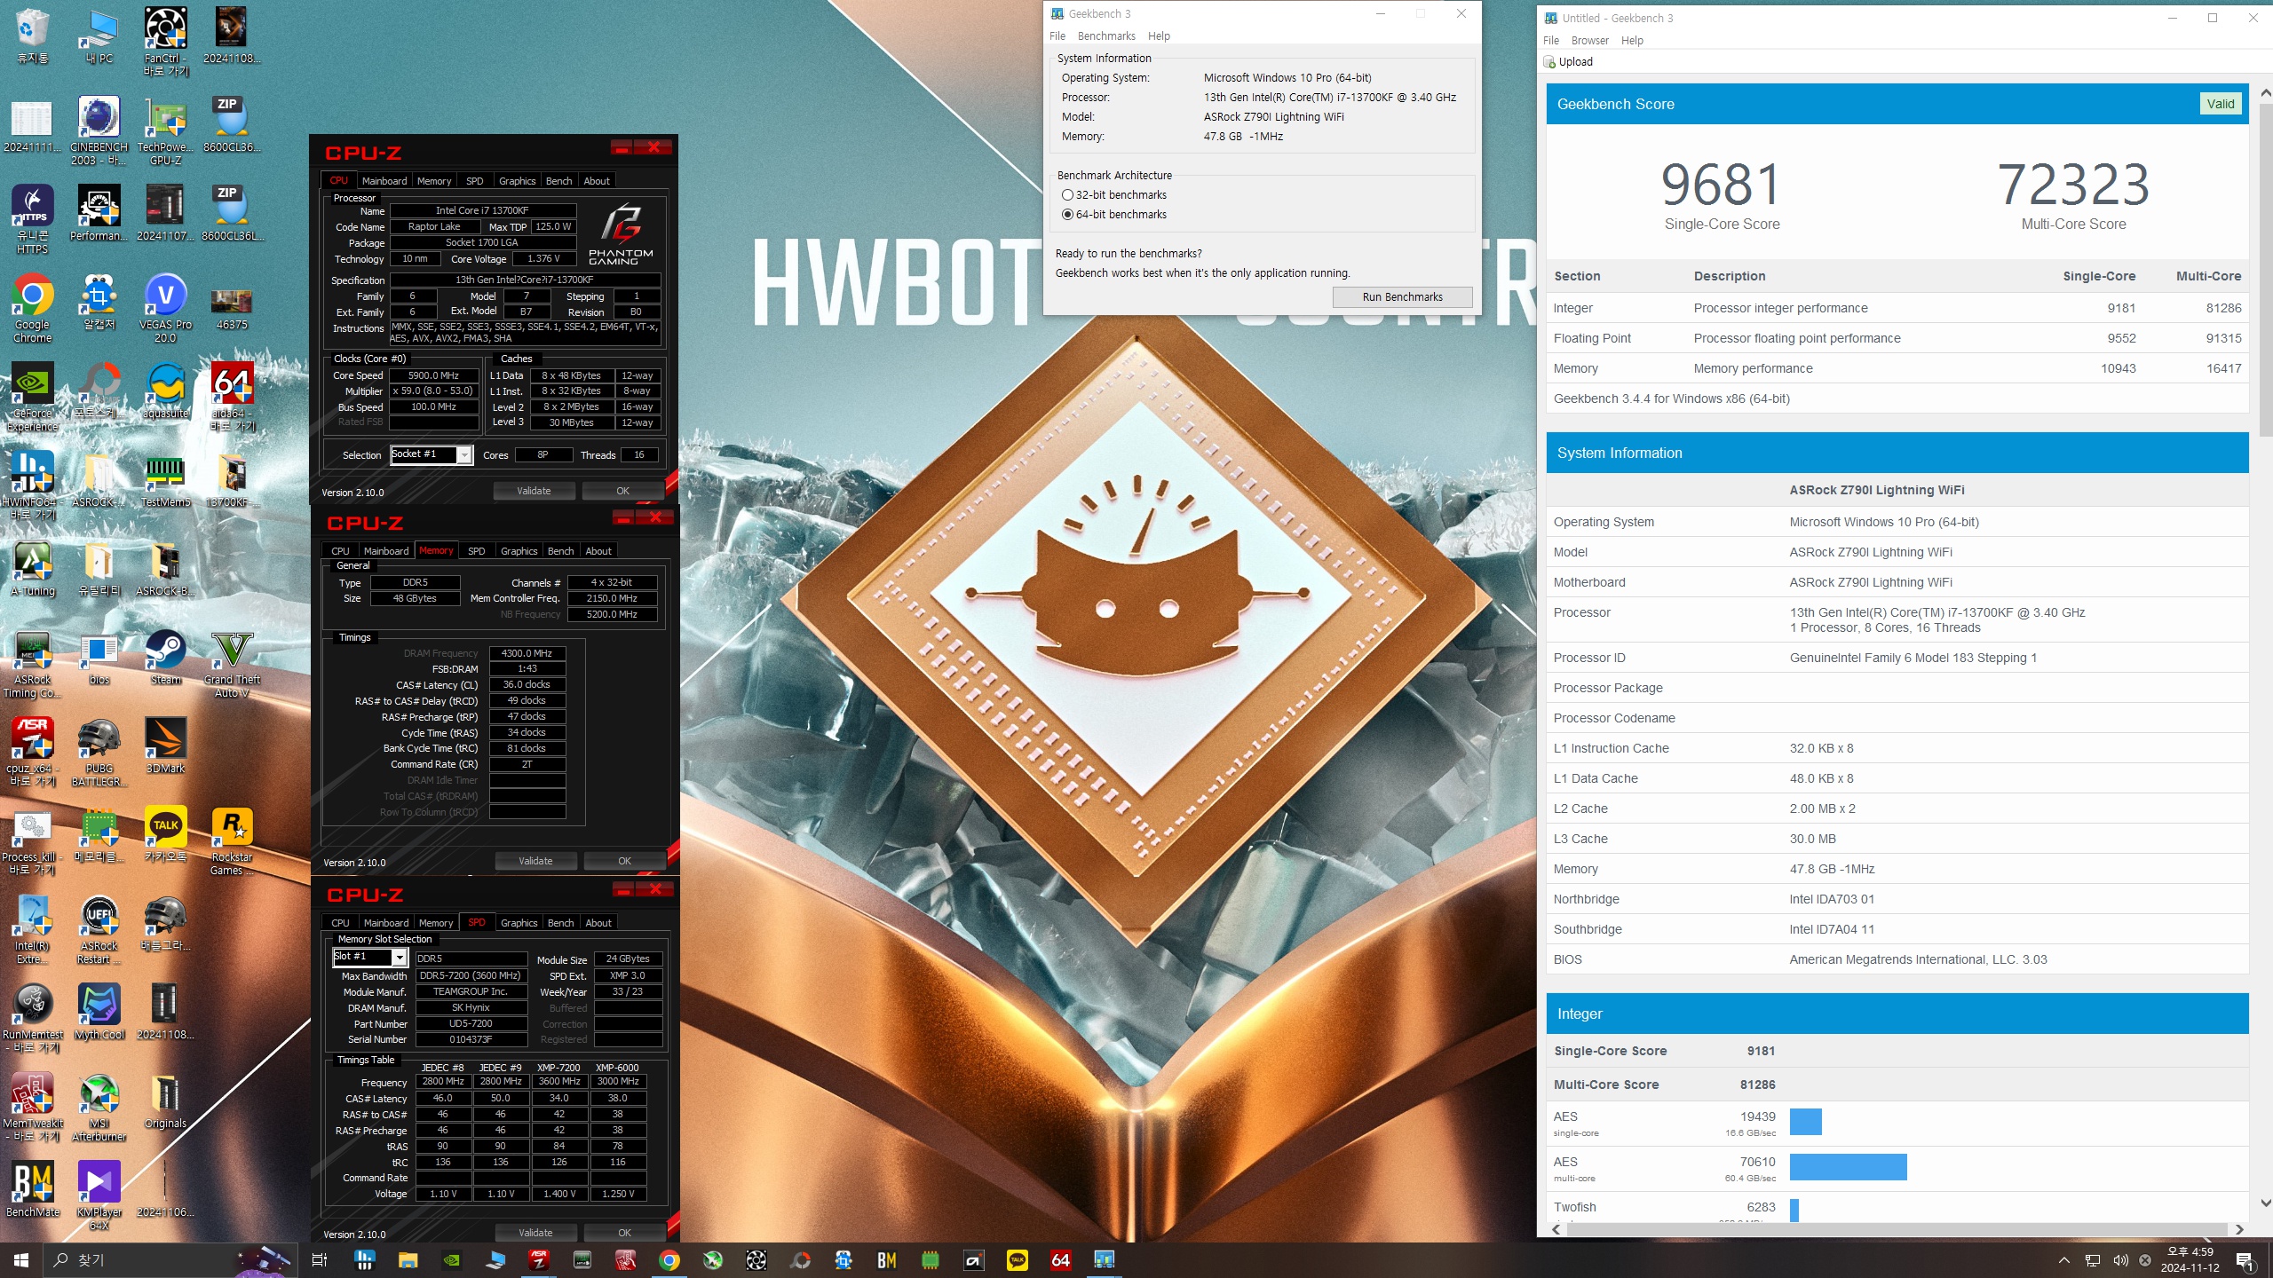
Task: Click the 9681 Single-Core Score value
Action: (1722, 185)
